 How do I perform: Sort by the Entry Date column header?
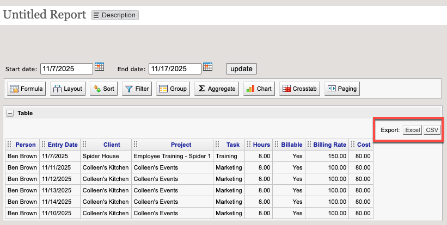pos(63,145)
